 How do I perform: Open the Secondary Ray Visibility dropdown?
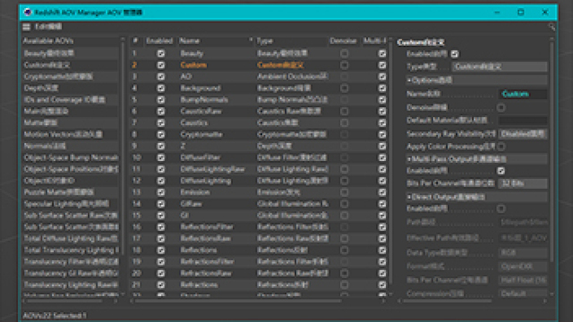(x=523, y=134)
